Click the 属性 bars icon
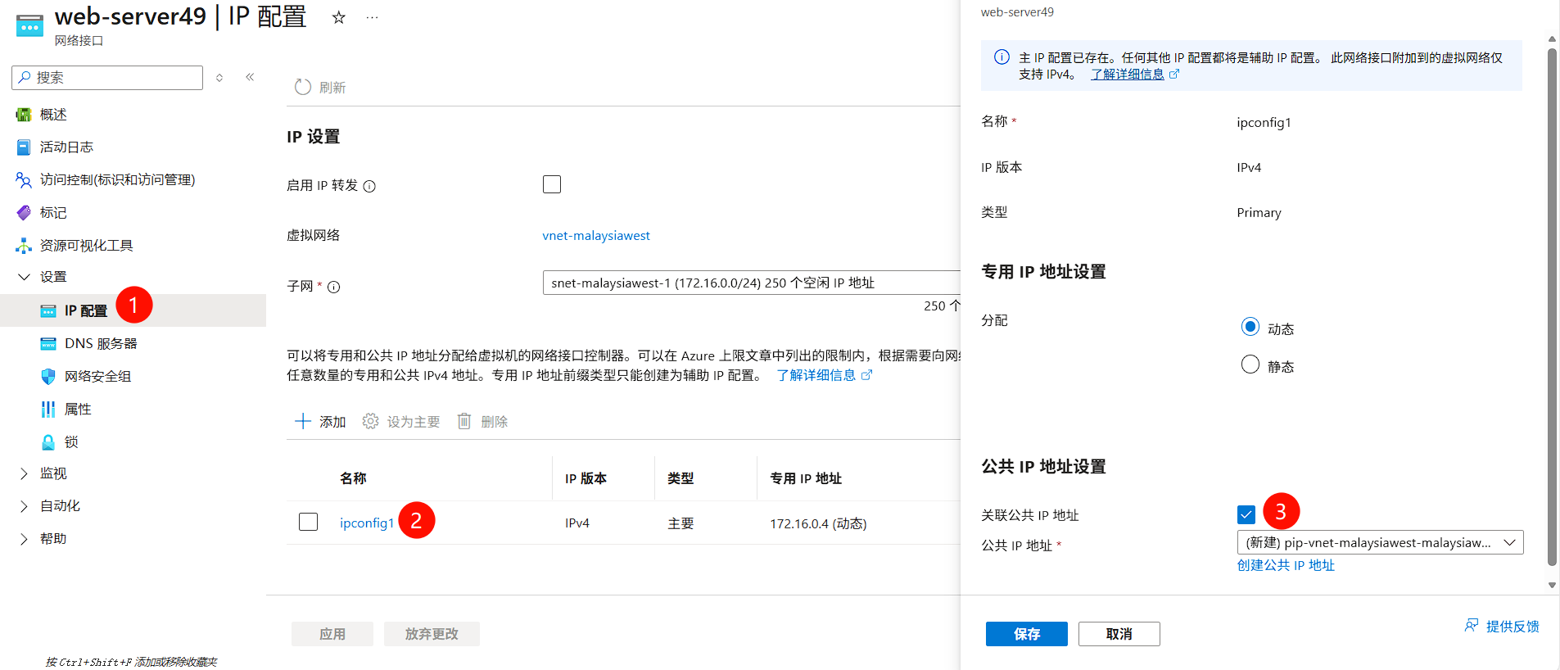Screen dimensions: 1560x670 pos(48,409)
